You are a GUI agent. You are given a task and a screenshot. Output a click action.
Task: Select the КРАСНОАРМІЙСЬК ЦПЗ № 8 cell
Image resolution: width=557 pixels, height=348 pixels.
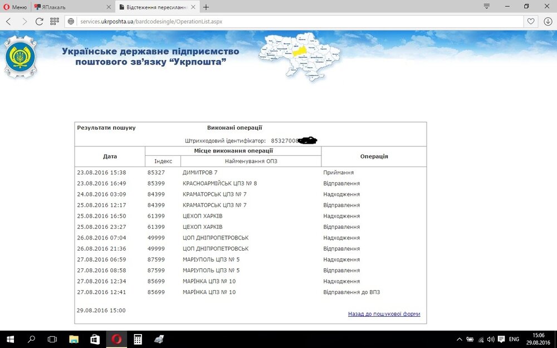tap(220, 184)
